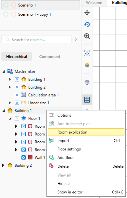Screen dimensions: 127x198
Task: Select the Pan/move tool in vertical toolbar
Action: pyautogui.click(x=87, y=13)
